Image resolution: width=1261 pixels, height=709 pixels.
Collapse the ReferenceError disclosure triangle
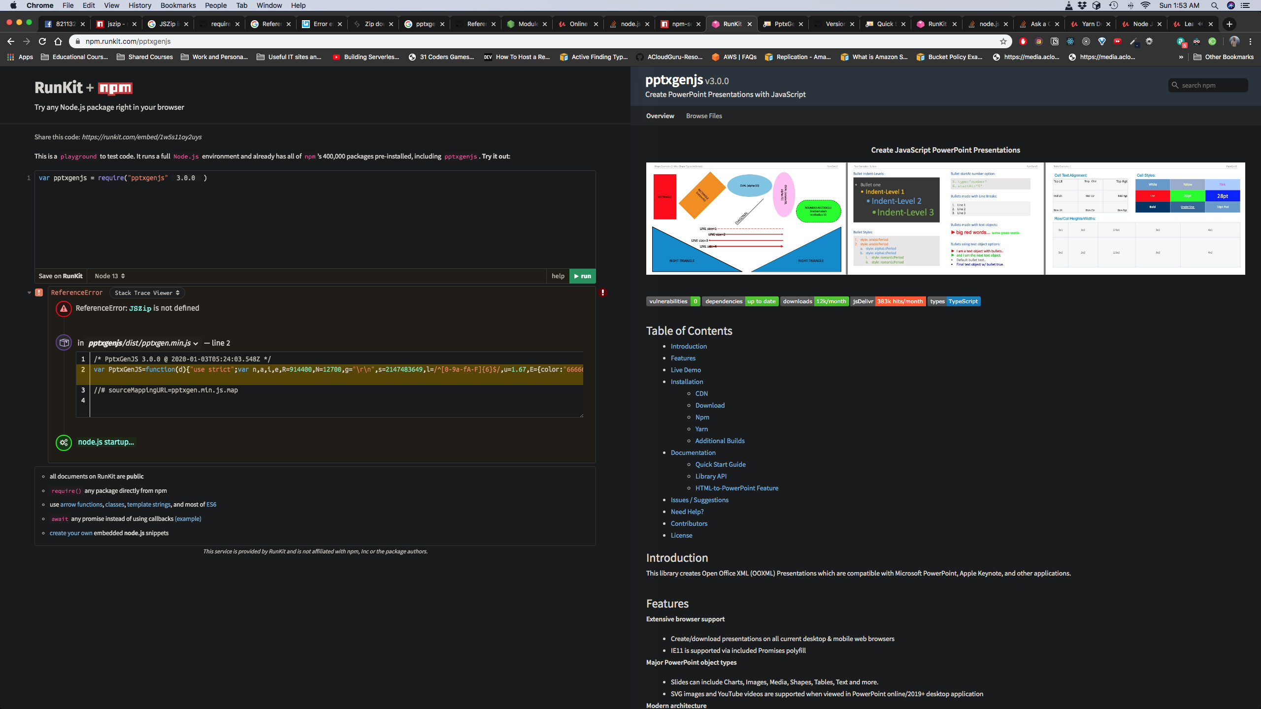click(x=29, y=292)
